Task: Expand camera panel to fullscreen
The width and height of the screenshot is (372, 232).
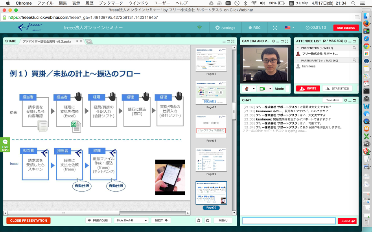Action: click(286, 41)
